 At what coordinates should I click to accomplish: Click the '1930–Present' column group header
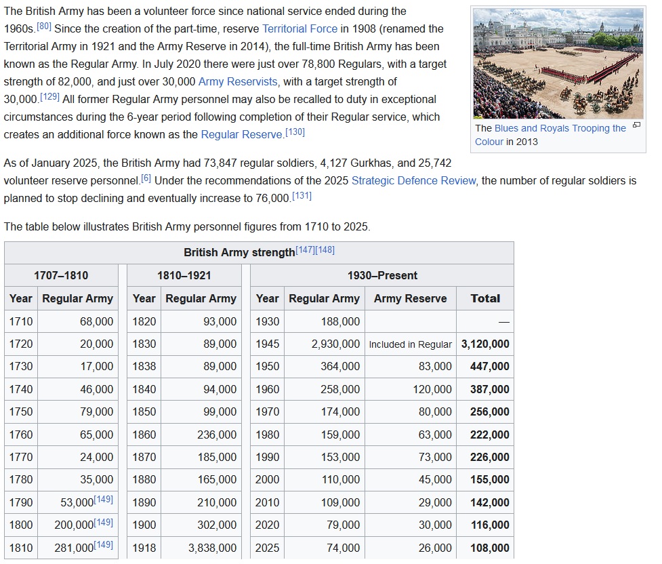click(382, 275)
